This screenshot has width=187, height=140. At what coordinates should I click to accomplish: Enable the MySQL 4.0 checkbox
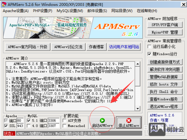pos(28,126)
